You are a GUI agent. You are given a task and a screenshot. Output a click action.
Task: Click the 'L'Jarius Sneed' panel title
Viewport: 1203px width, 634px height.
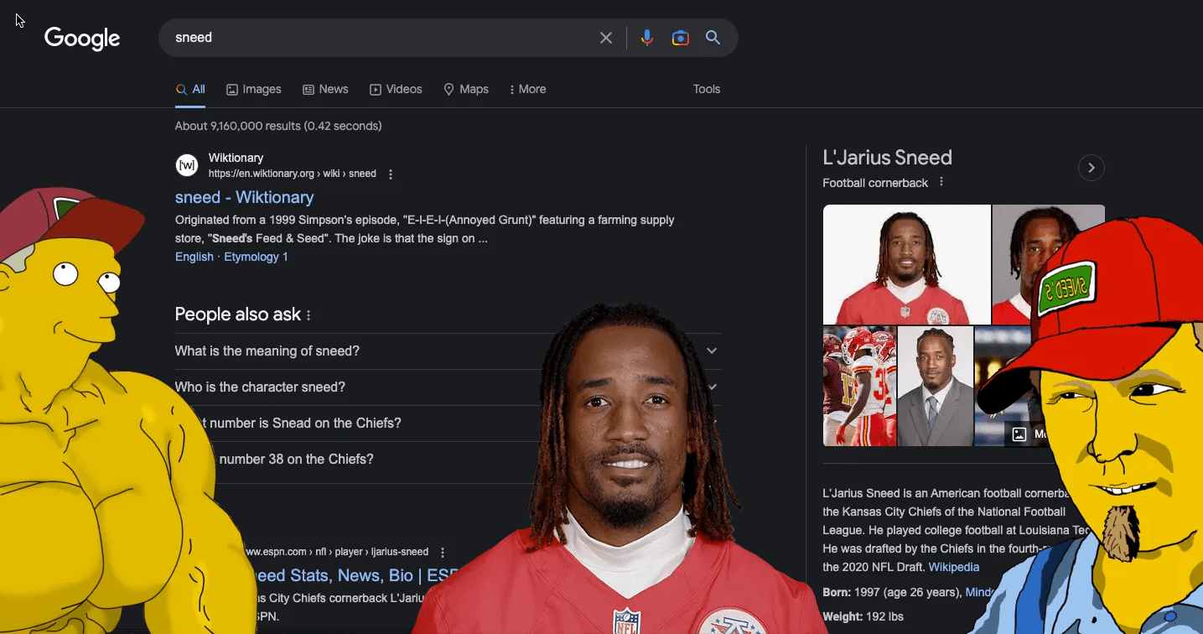[887, 158]
